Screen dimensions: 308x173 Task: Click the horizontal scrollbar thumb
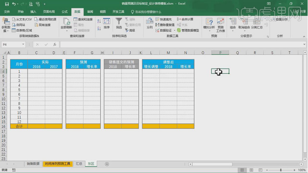point(212,164)
